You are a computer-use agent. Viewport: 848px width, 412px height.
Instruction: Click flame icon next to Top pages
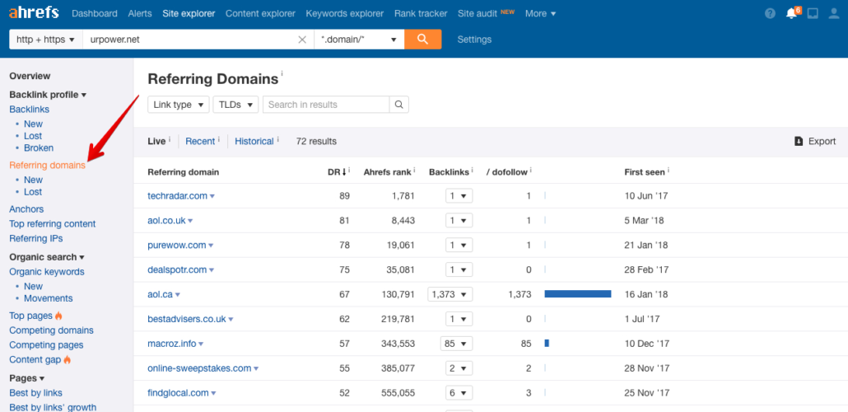point(59,316)
